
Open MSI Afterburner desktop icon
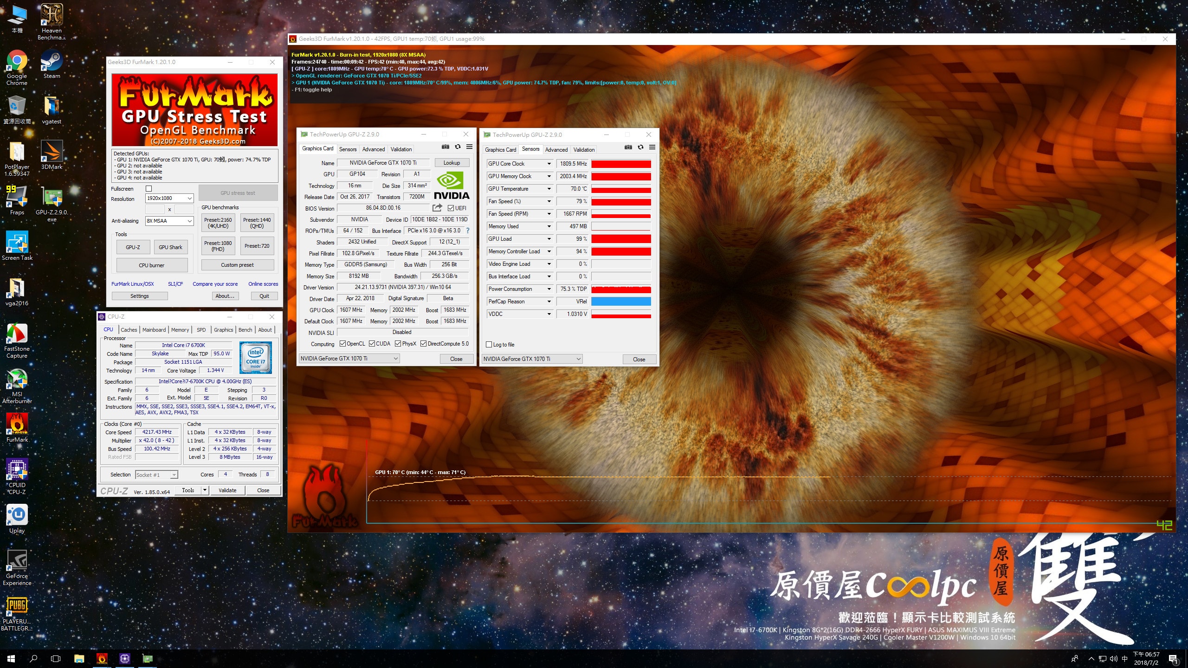17,385
